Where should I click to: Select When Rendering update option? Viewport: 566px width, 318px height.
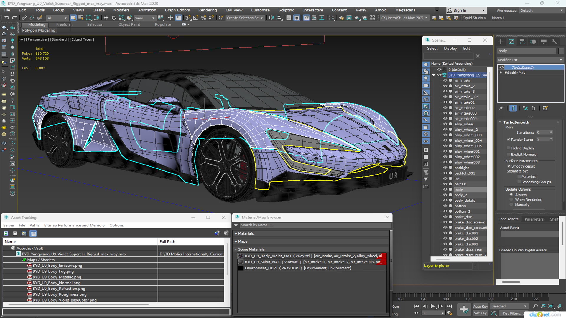(511, 199)
